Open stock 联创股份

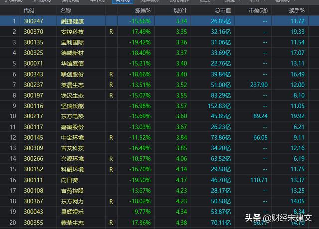point(72,74)
